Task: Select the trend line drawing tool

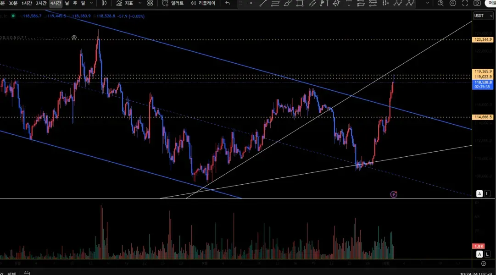Action: [263, 3]
